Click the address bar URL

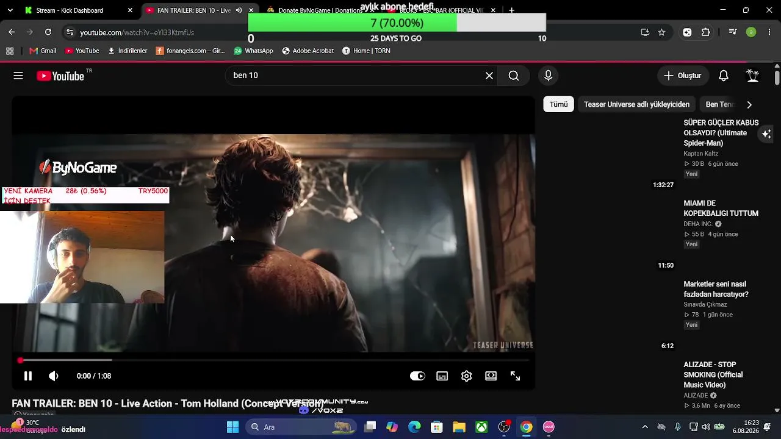[137, 32]
